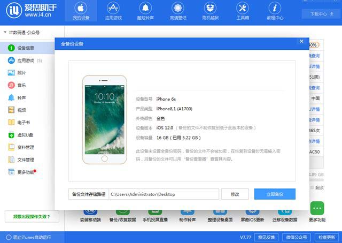Open 我的设备 tab in top toolbar
Image resolution: width=342 pixels, height=243 pixels.
(x=81, y=11)
